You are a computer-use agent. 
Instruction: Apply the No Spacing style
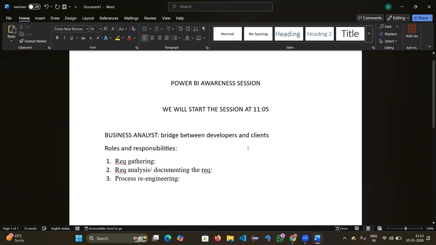(258, 34)
